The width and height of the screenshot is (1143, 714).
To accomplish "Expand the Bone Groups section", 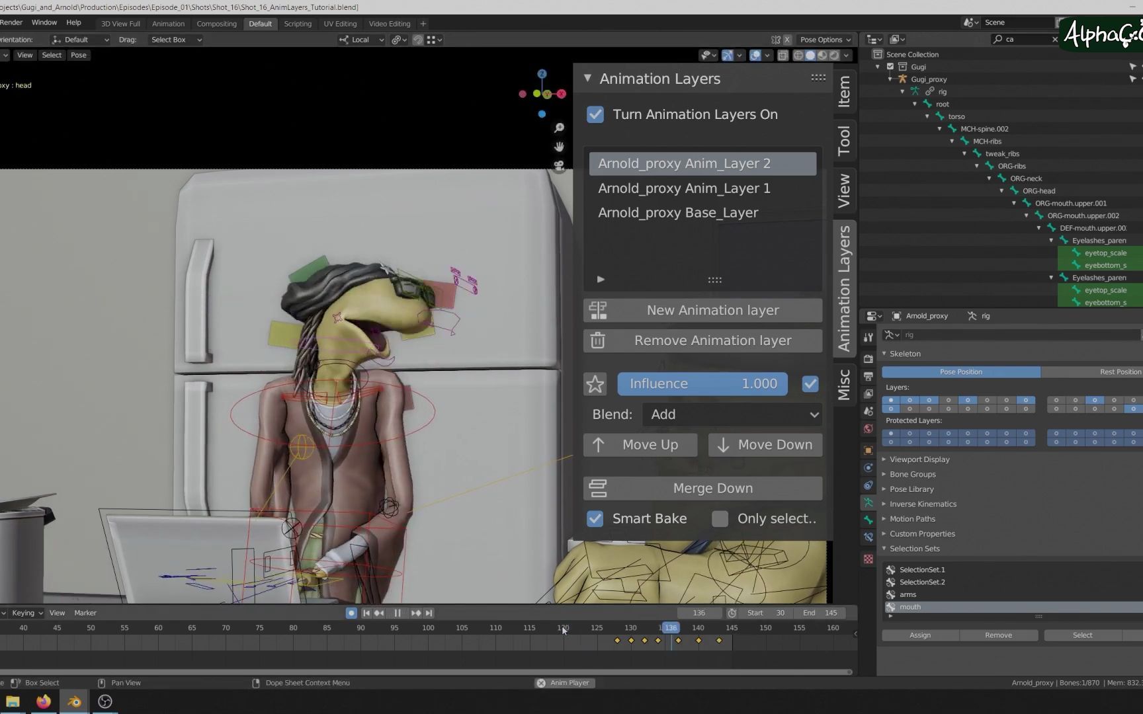I will coord(913,474).
